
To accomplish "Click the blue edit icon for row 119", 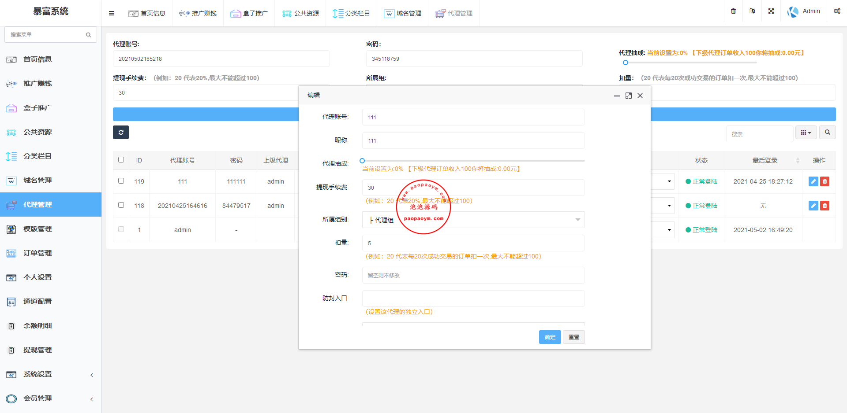I will point(813,181).
